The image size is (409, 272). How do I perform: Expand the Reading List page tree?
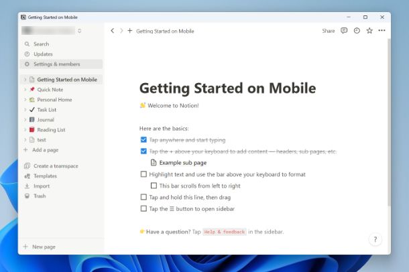(x=25, y=129)
